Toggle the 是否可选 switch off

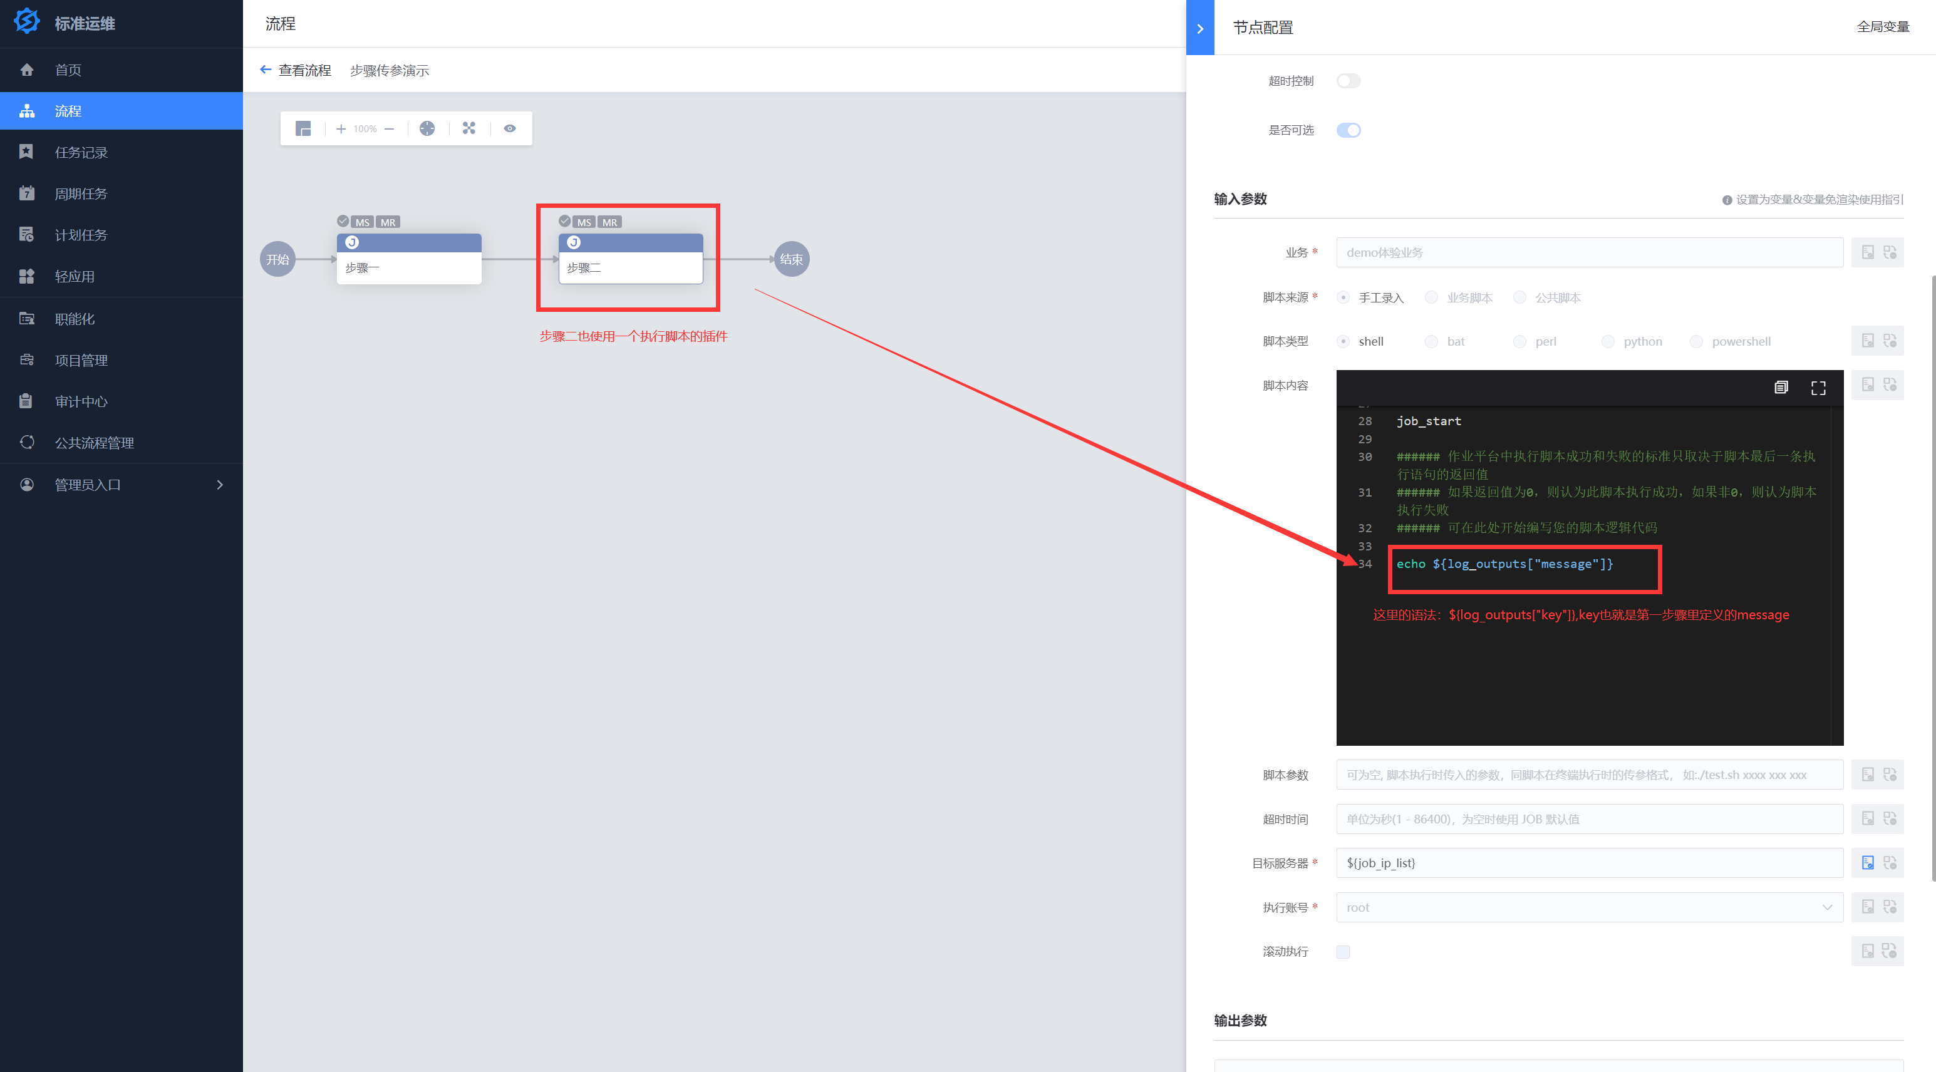point(1348,130)
